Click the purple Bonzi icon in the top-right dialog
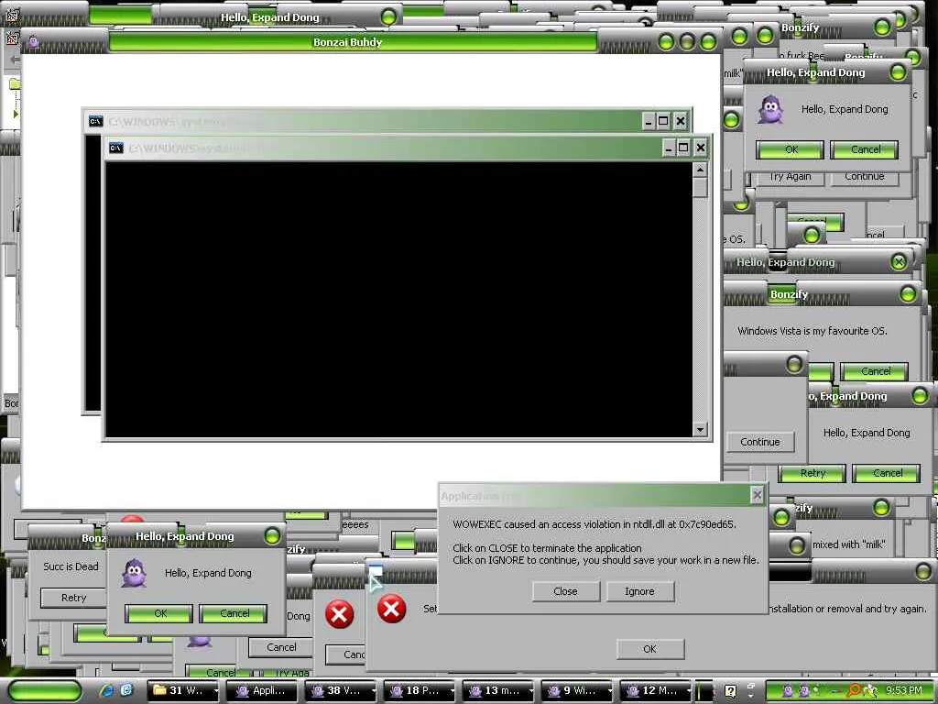The width and height of the screenshot is (938, 704). pos(770,109)
